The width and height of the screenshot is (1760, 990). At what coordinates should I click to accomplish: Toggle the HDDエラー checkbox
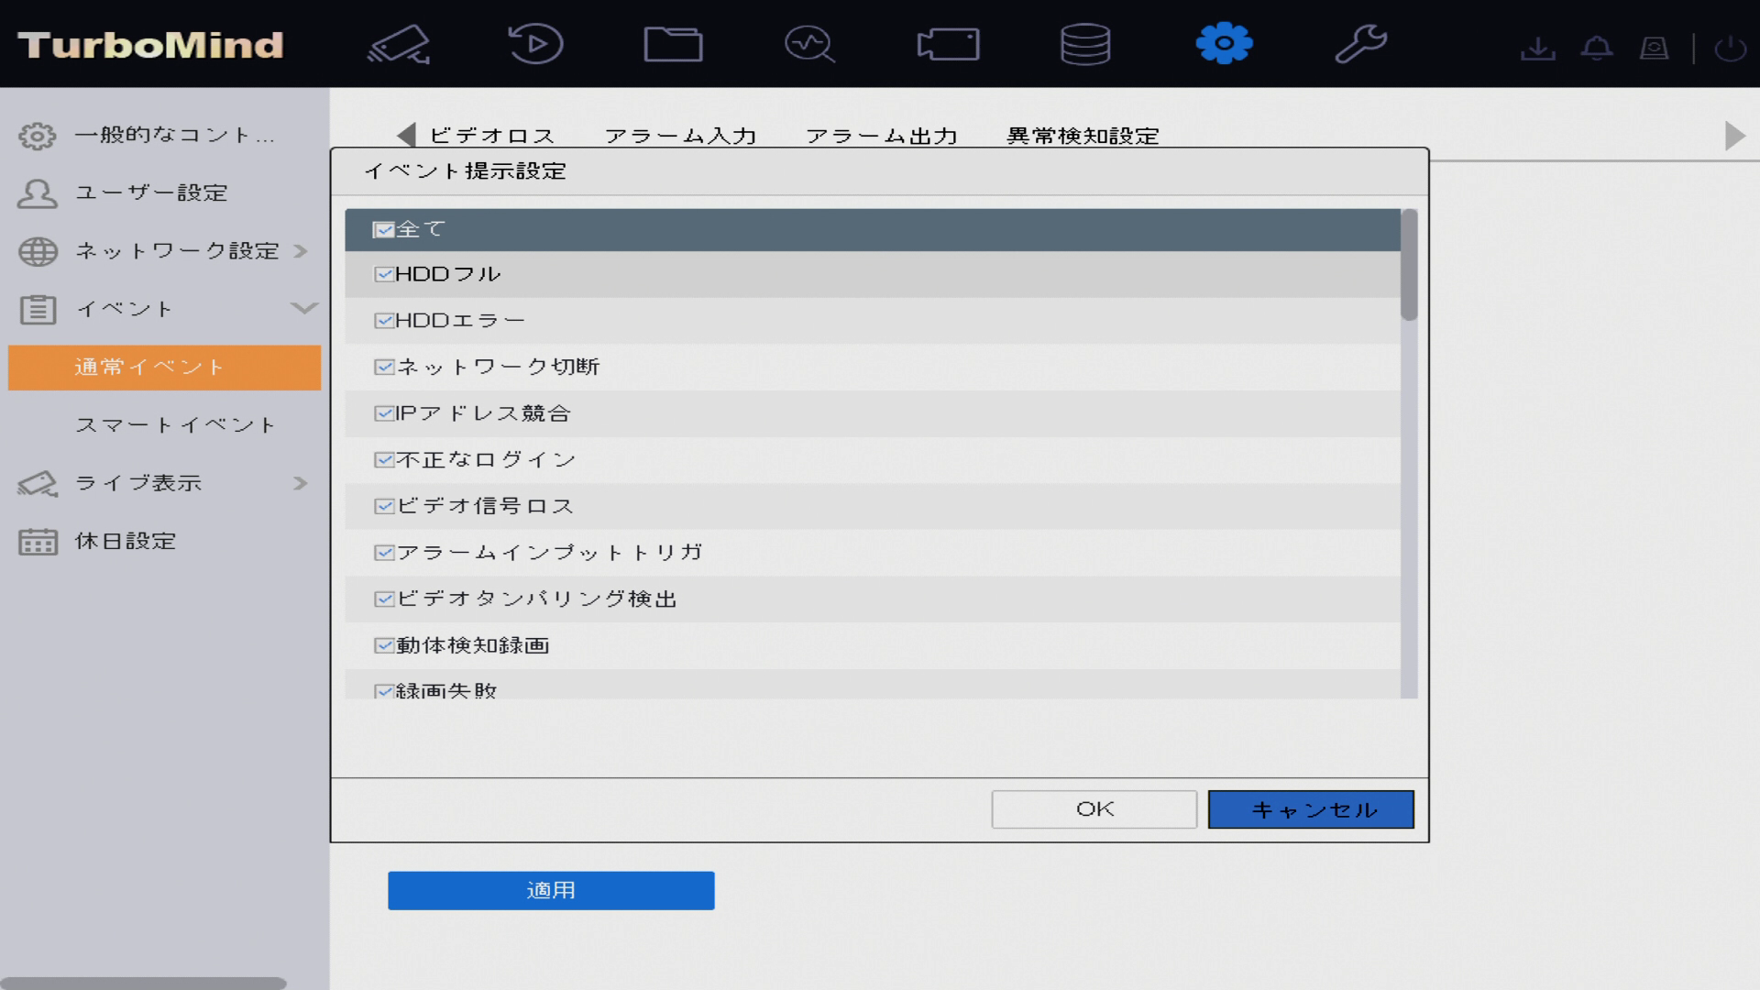pos(383,321)
